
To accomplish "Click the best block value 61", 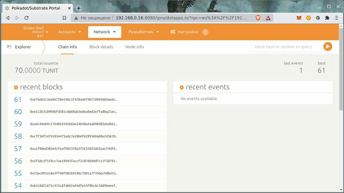I will [x=322, y=70].
